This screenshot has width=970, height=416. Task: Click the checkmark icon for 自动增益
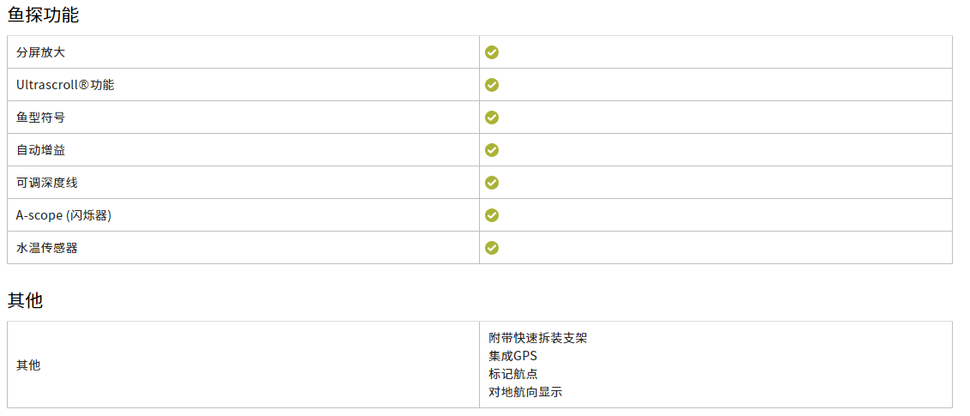[492, 149]
